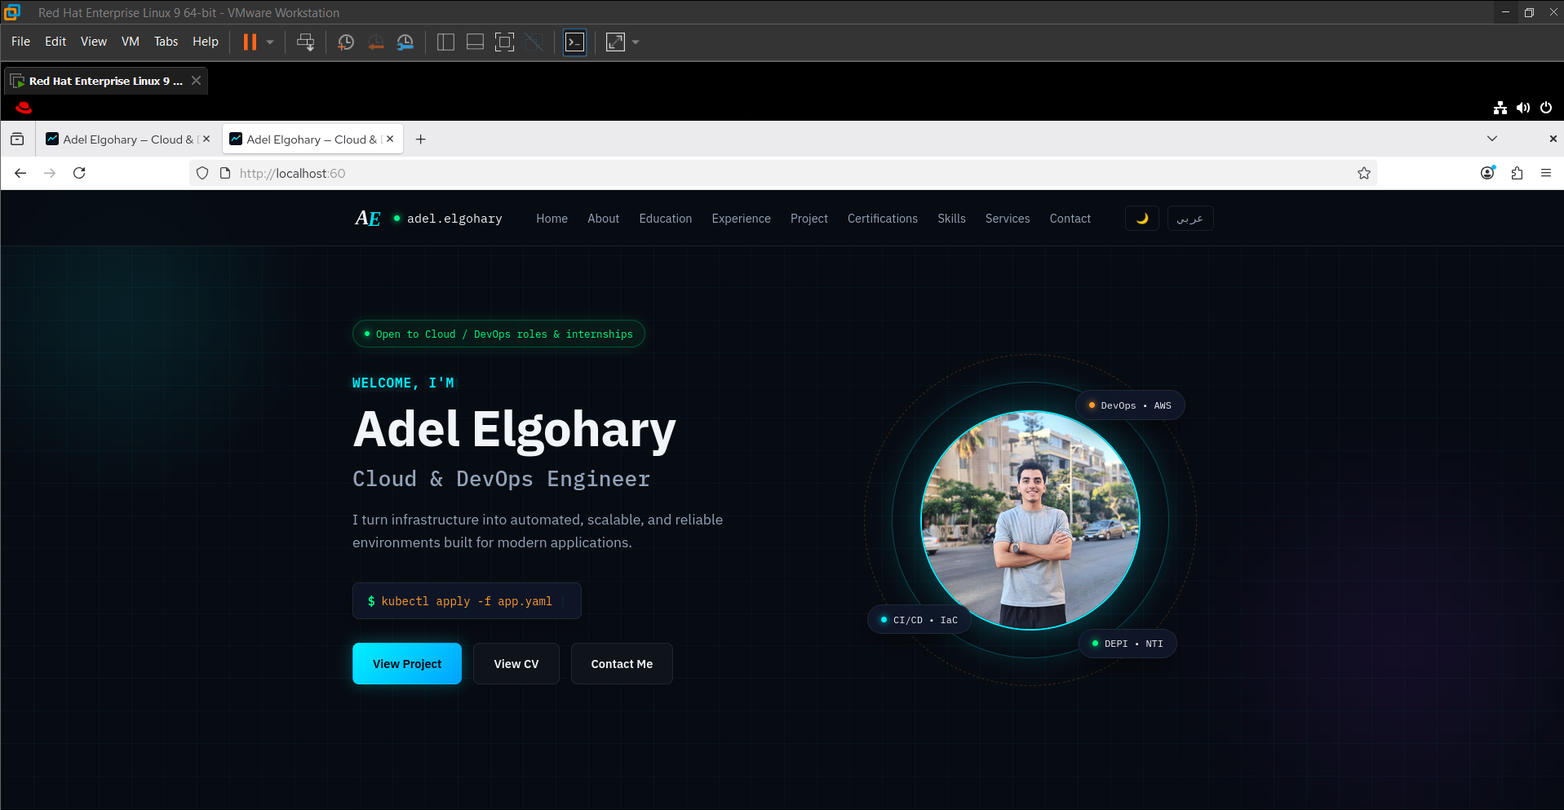Screen dimensions: 1564x810
Task: Bookmark this page with the star
Action: coord(1363,173)
